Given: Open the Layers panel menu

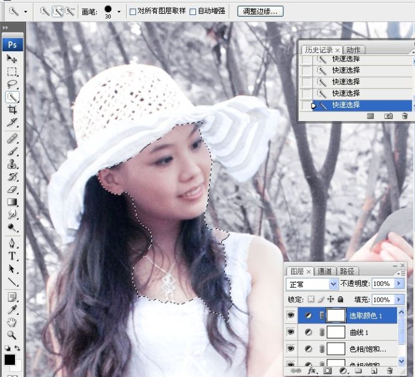Looking at the screenshot, I should [402, 273].
